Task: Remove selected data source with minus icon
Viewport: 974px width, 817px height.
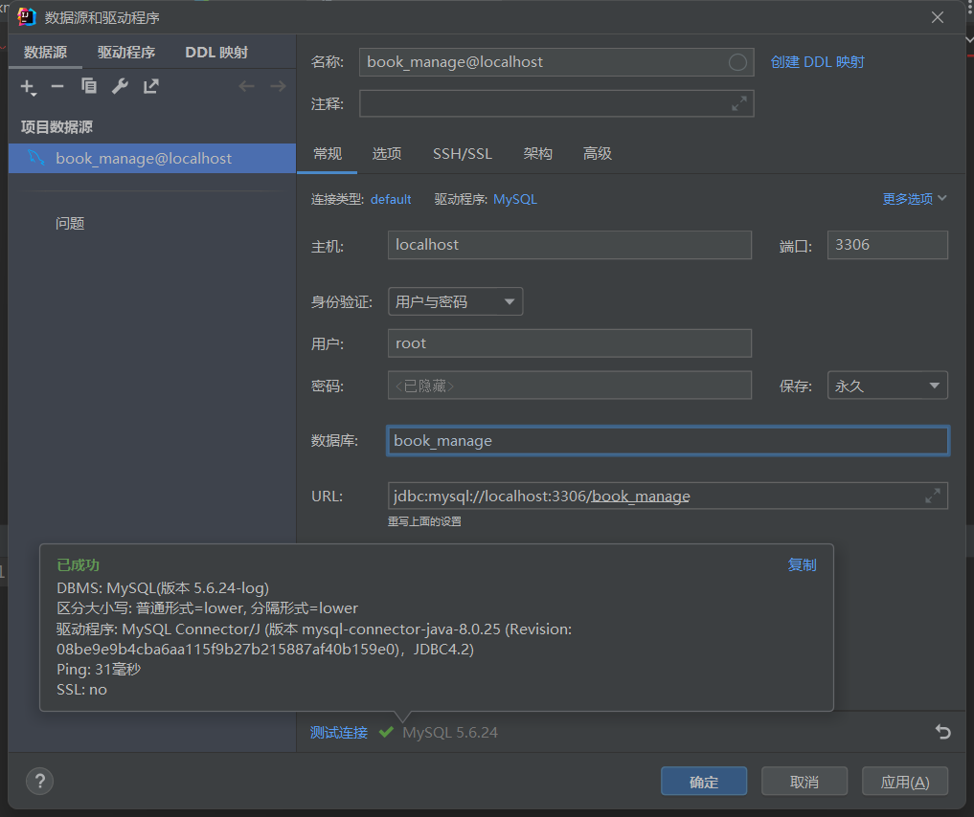Action: [57, 87]
